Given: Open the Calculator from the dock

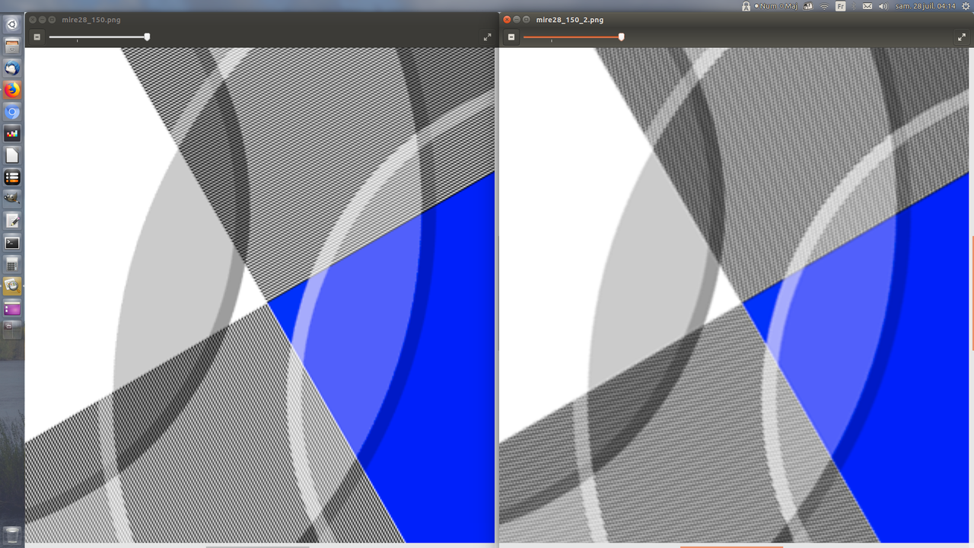Looking at the screenshot, I should pos(11,265).
